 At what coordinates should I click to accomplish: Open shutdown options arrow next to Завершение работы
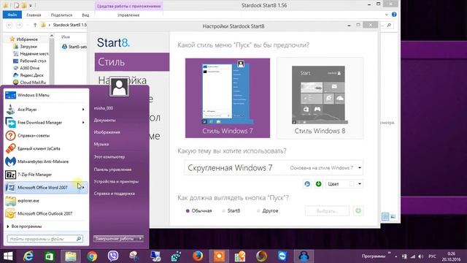pyautogui.click(x=141, y=239)
